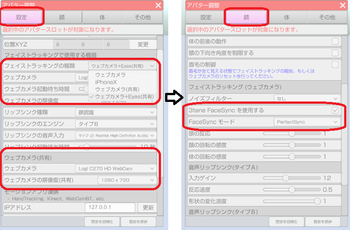Switch to 体 tab in right window
350x230 pixels.
[x=286, y=17]
